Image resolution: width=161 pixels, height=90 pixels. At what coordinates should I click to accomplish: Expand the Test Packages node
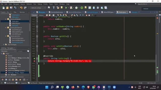pos(4,44)
